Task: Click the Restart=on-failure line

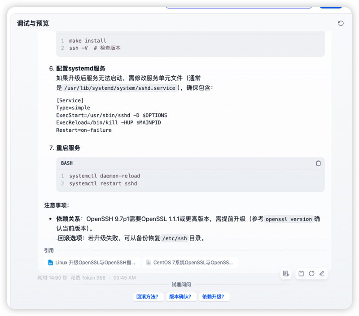Action: pos(84,130)
